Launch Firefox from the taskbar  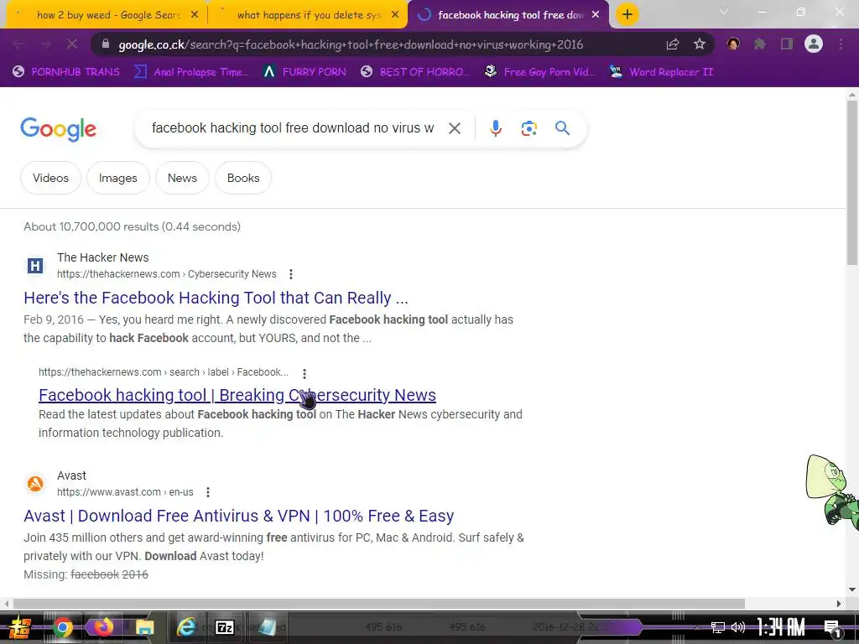click(103, 627)
